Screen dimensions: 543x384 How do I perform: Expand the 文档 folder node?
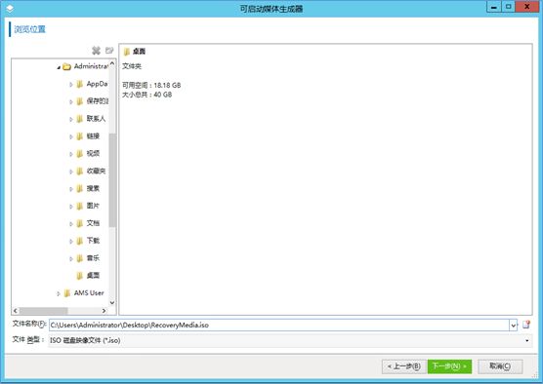(71, 223)
